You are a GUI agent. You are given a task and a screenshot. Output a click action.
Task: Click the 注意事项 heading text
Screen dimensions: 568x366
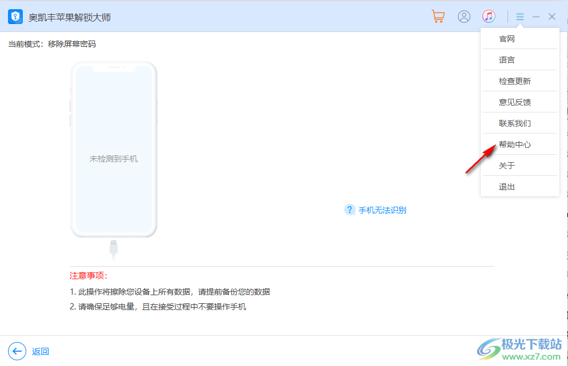(x=88, y=276)
